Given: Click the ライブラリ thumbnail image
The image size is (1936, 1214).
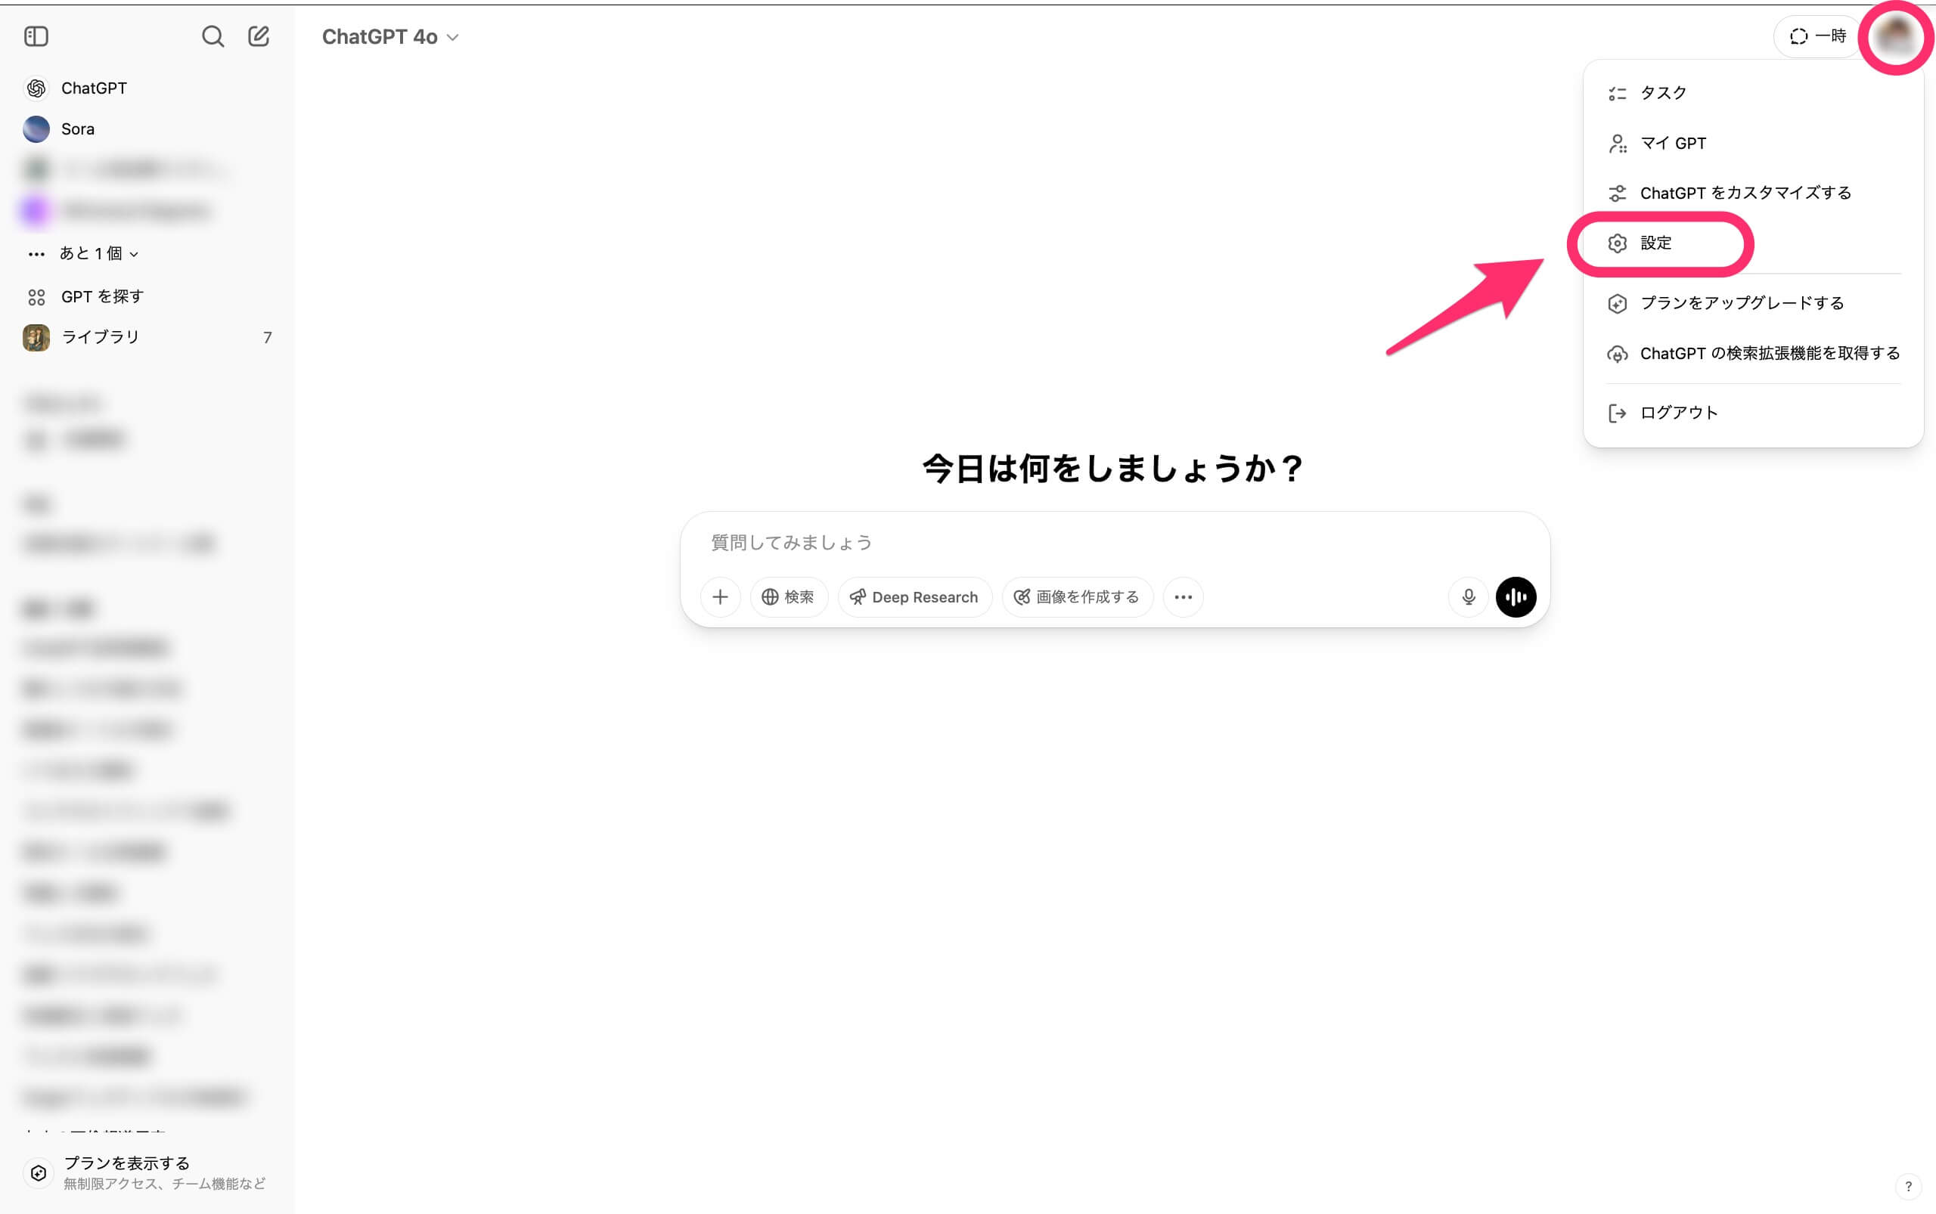Looking at the screenshot, I should pyautogui.click(x=36, y=338).
